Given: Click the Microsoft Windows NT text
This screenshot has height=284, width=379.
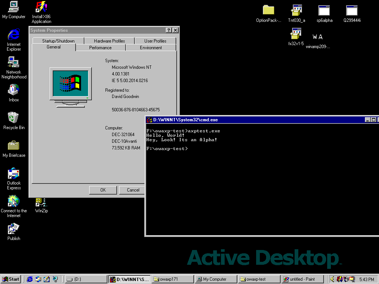Looking at the screenshot, I should pos(131,67).
